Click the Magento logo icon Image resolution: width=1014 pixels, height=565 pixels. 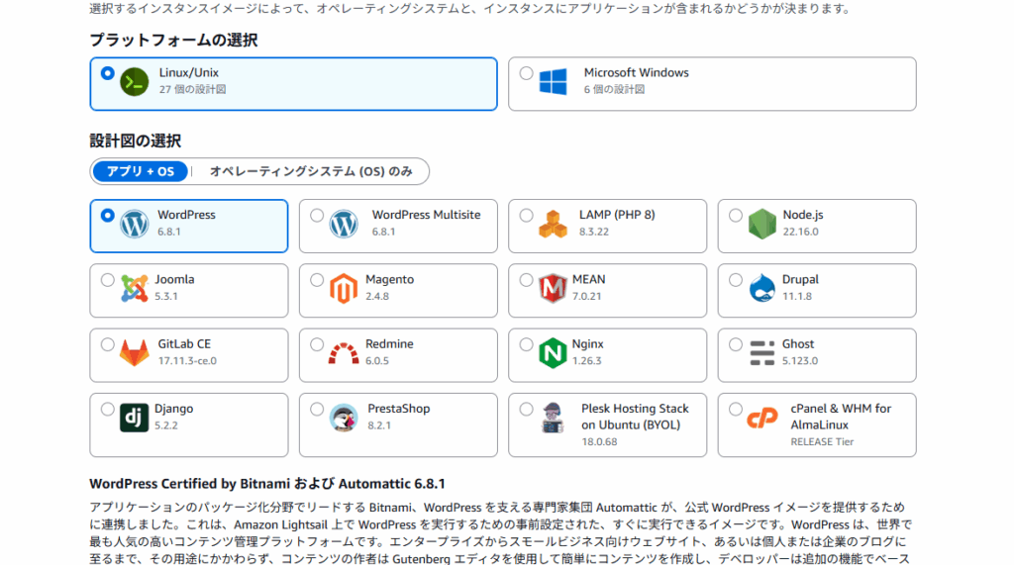coord(344,288)
